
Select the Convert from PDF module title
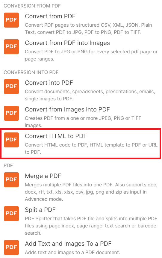[x=50, y=16]
